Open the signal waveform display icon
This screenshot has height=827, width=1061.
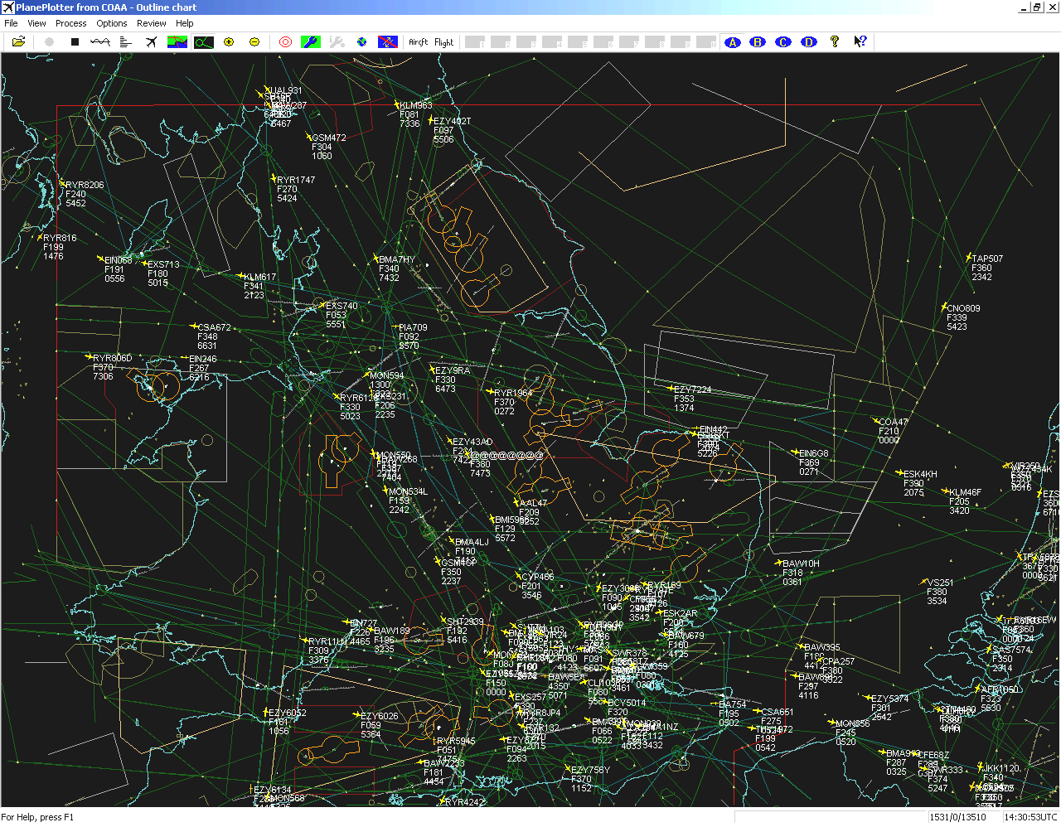click(x=99, y=41)
